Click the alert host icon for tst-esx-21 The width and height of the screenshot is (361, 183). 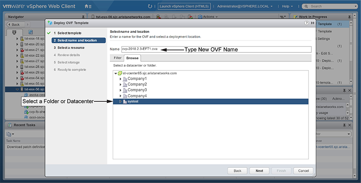(x=22, y=50)
